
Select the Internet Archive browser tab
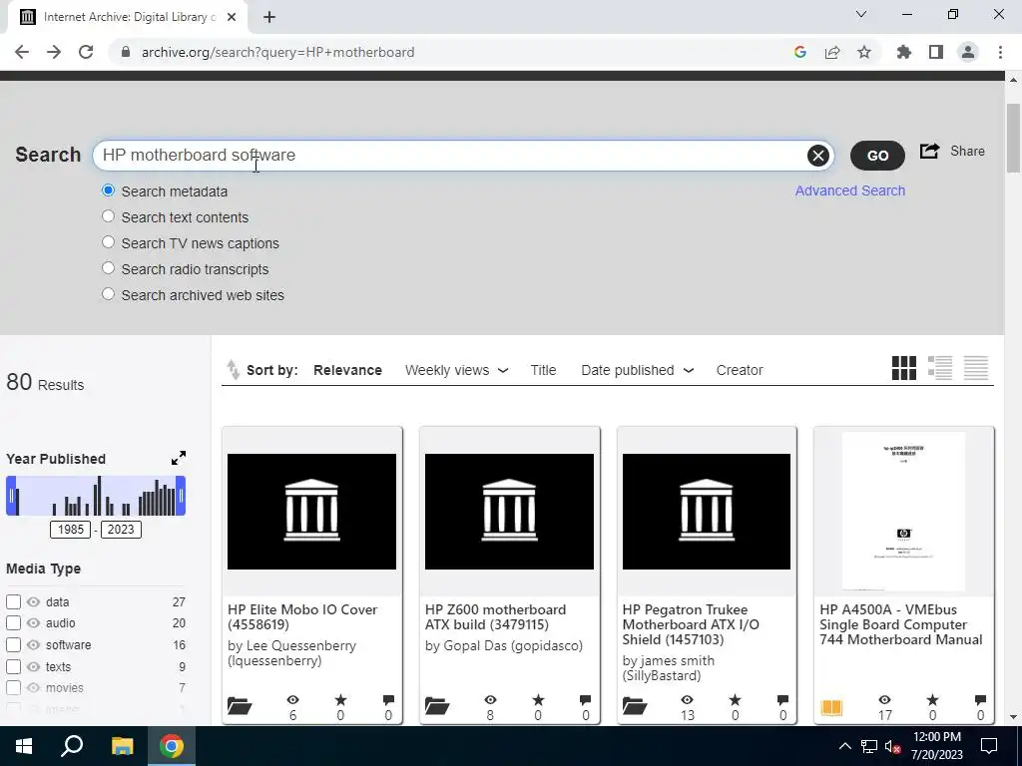(128, 17)
